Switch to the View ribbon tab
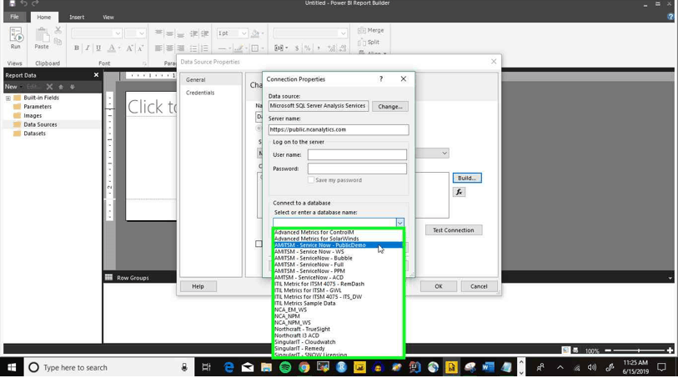 pyautogui.click(x=108, y=18)
